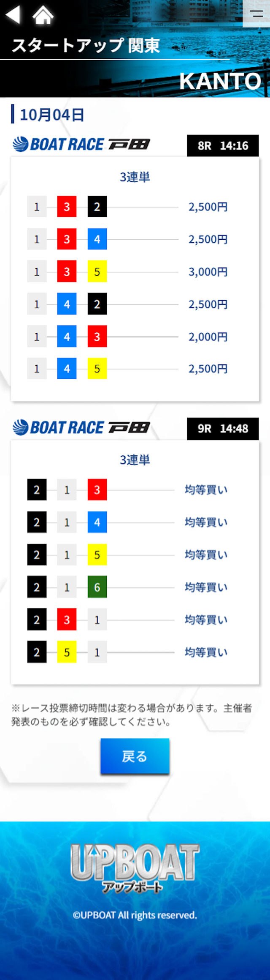The image size is (270, 980).
Task: Click the 戻る button
Action: 135,756
